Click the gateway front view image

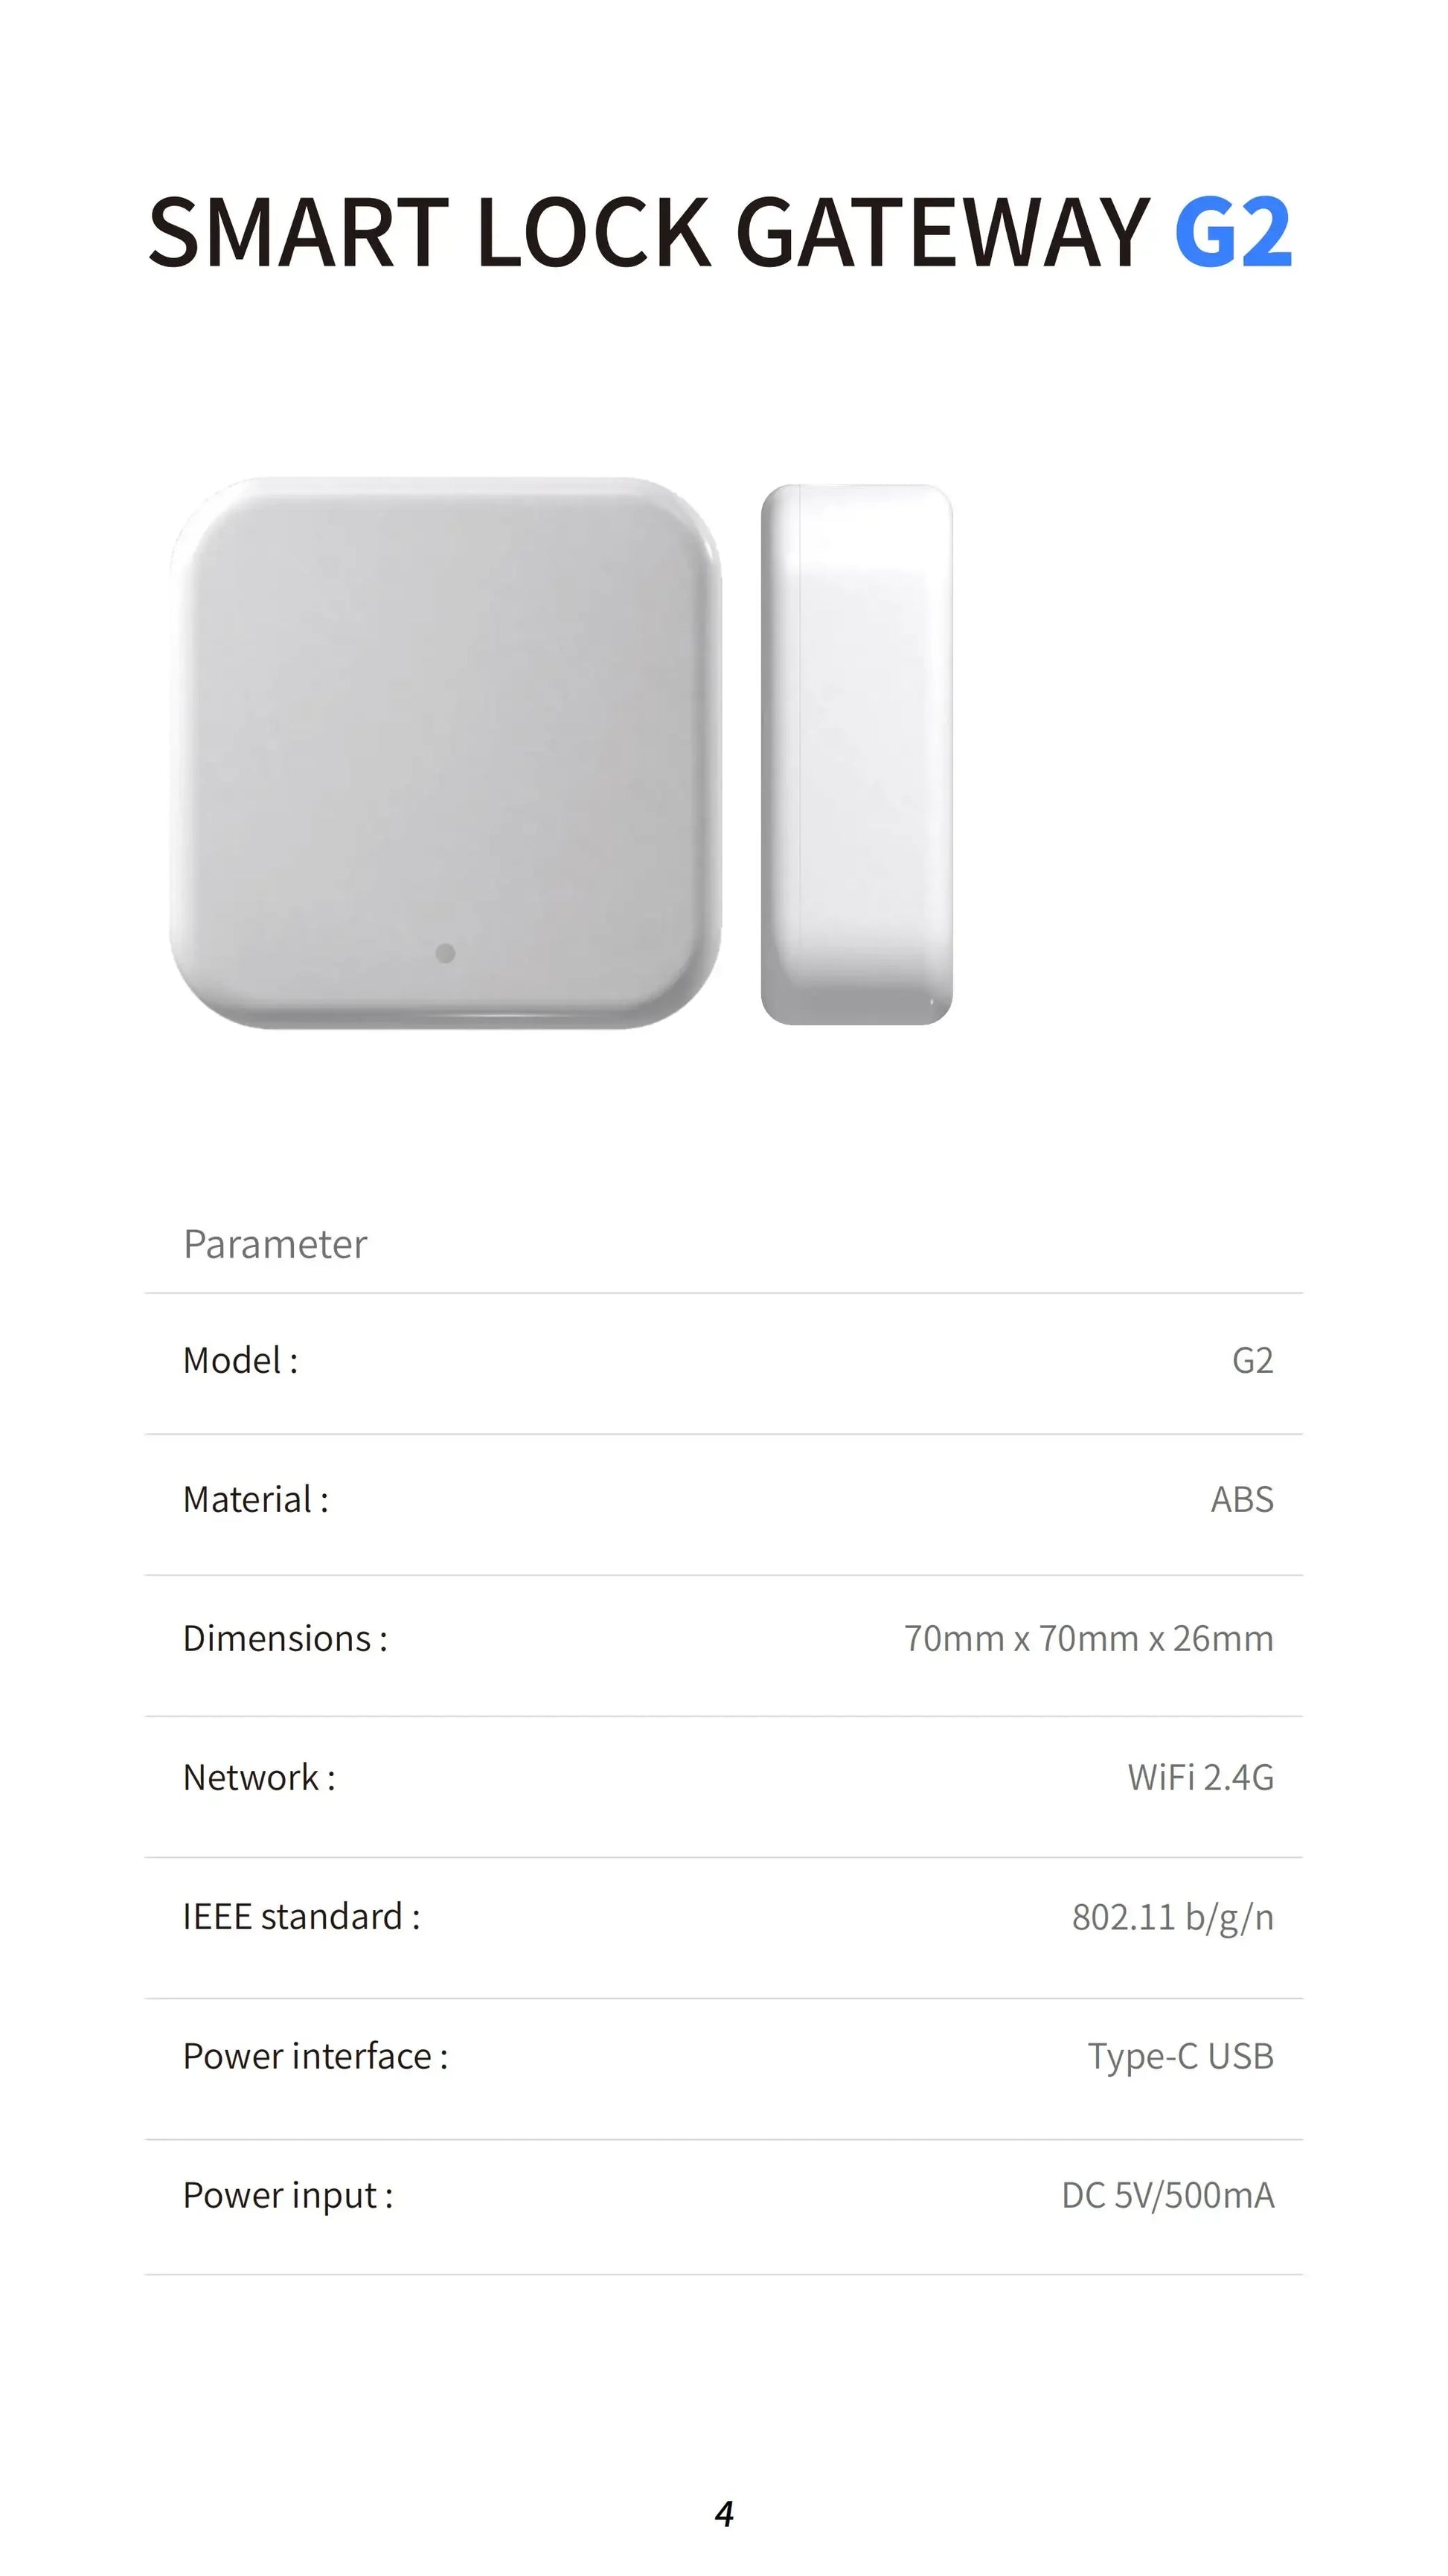pyautogui.click(x=445, y=752)
